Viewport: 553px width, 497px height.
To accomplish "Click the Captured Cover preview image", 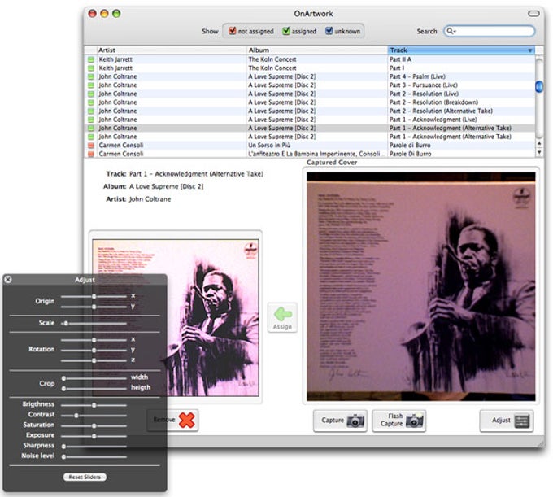I will click(x=420, y=286).
